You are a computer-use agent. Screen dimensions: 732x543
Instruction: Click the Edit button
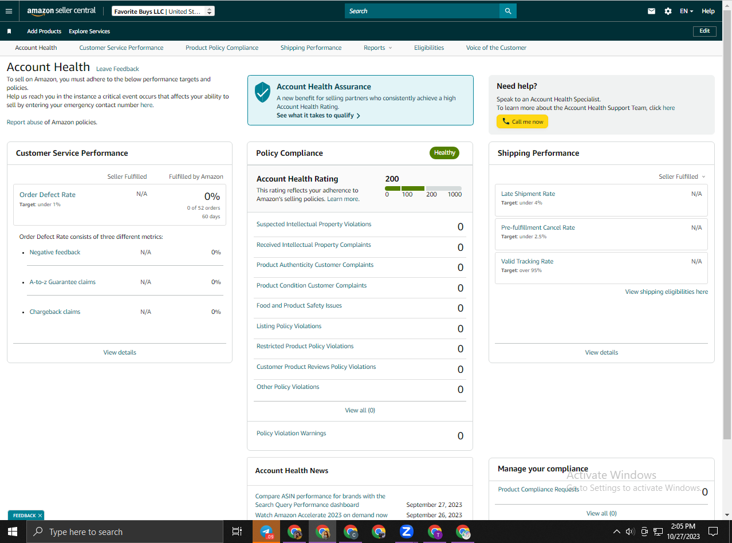point(705,31)
